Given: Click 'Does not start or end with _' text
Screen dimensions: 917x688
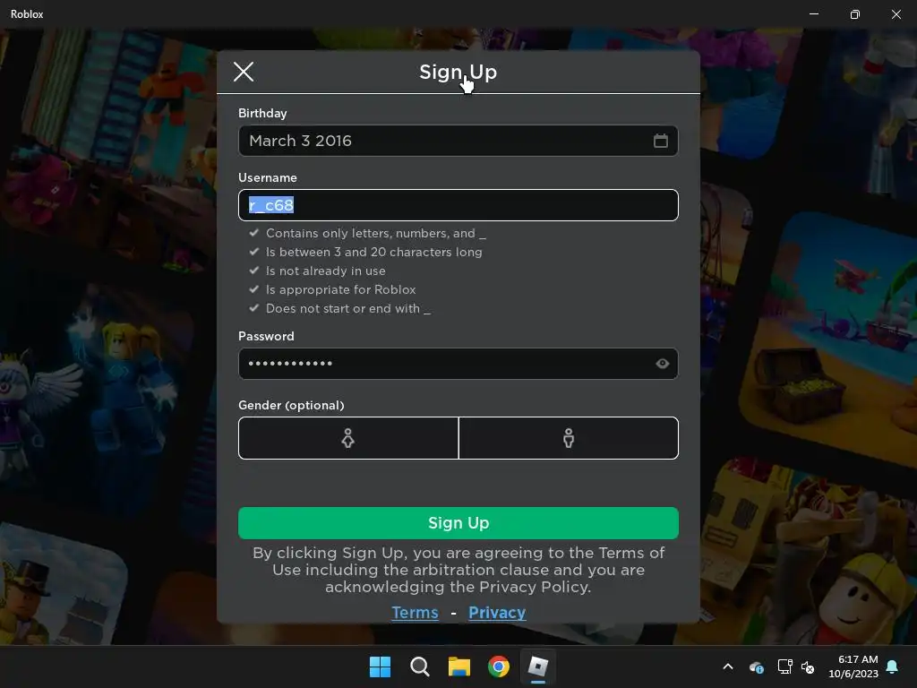Looking at the screenshot, I should [348, 308].
